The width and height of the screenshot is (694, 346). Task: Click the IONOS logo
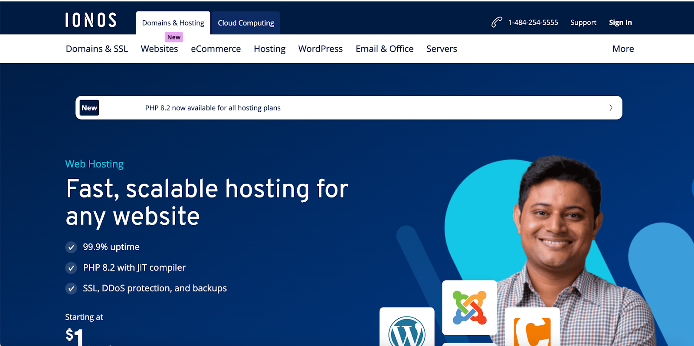(91, 20)
